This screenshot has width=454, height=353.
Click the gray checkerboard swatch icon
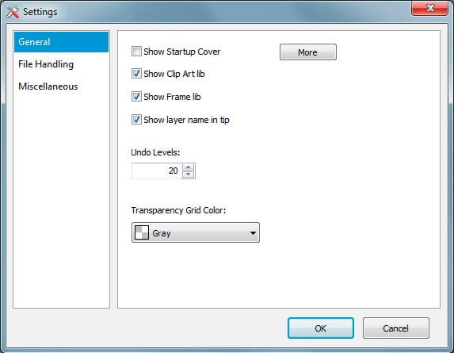[142, 232]
